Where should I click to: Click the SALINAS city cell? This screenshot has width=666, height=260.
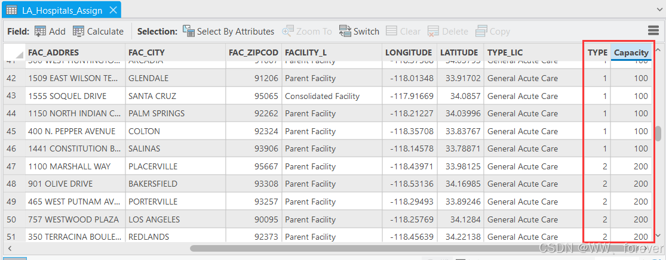pos(176,149)
